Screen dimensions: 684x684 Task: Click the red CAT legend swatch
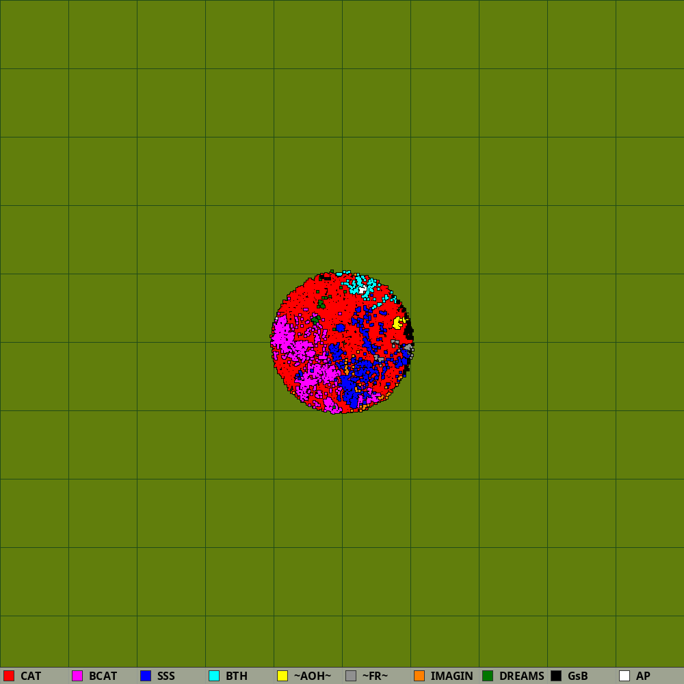9,676
